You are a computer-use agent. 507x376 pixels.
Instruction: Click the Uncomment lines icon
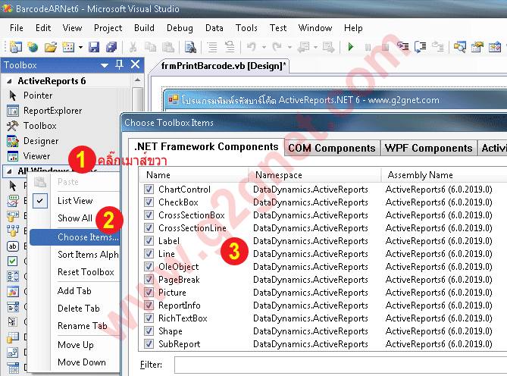pos(230,47)
